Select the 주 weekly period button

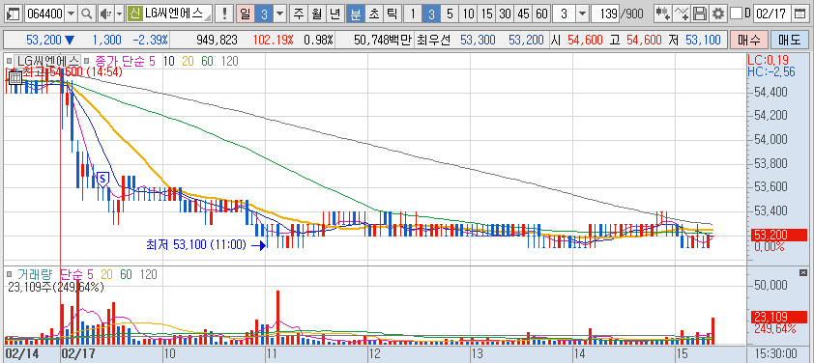point(298,14)
